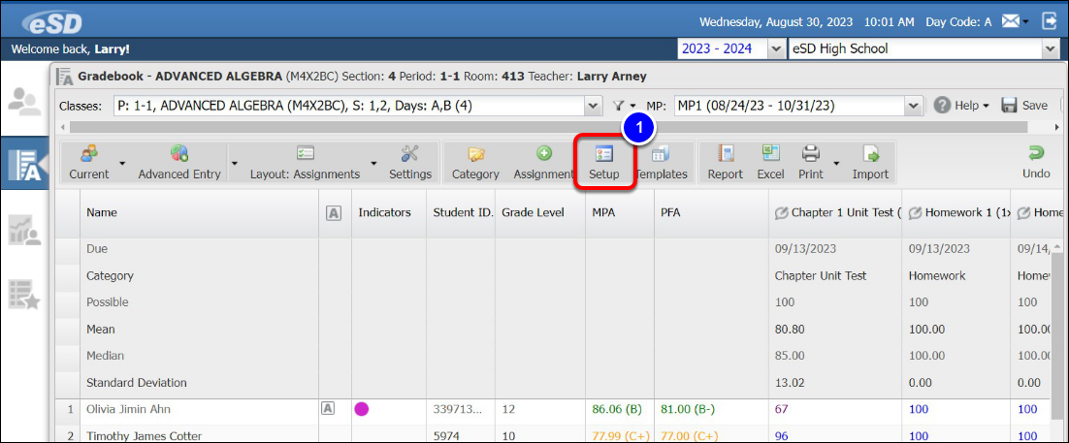Click the Save disk icon
This screenshot has height=443, width=1069.
point(1009,106)
